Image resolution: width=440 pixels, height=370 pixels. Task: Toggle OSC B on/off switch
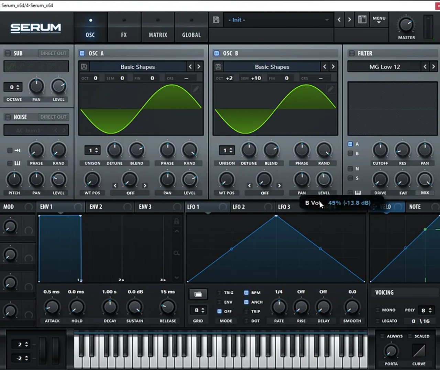217,53
